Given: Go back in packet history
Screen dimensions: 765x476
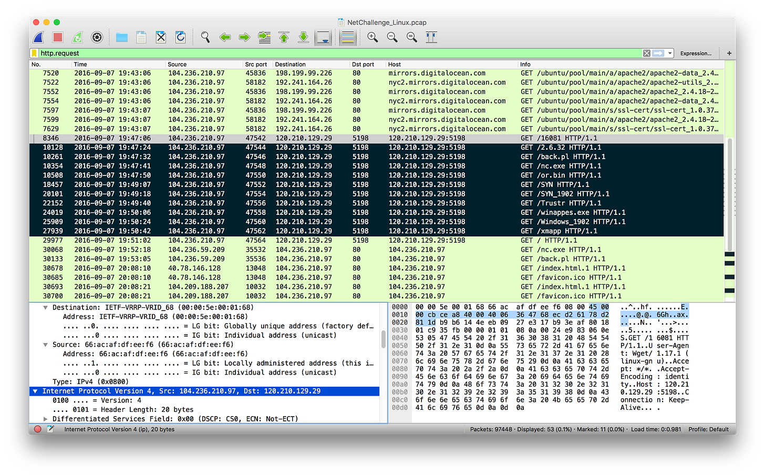Looking at the screenshot, I should pyautogui.click(x=225, y=37).
